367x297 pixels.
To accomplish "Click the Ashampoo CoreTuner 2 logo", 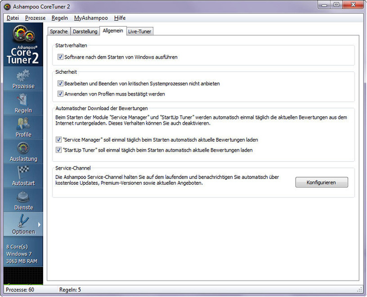I will 23,45.
